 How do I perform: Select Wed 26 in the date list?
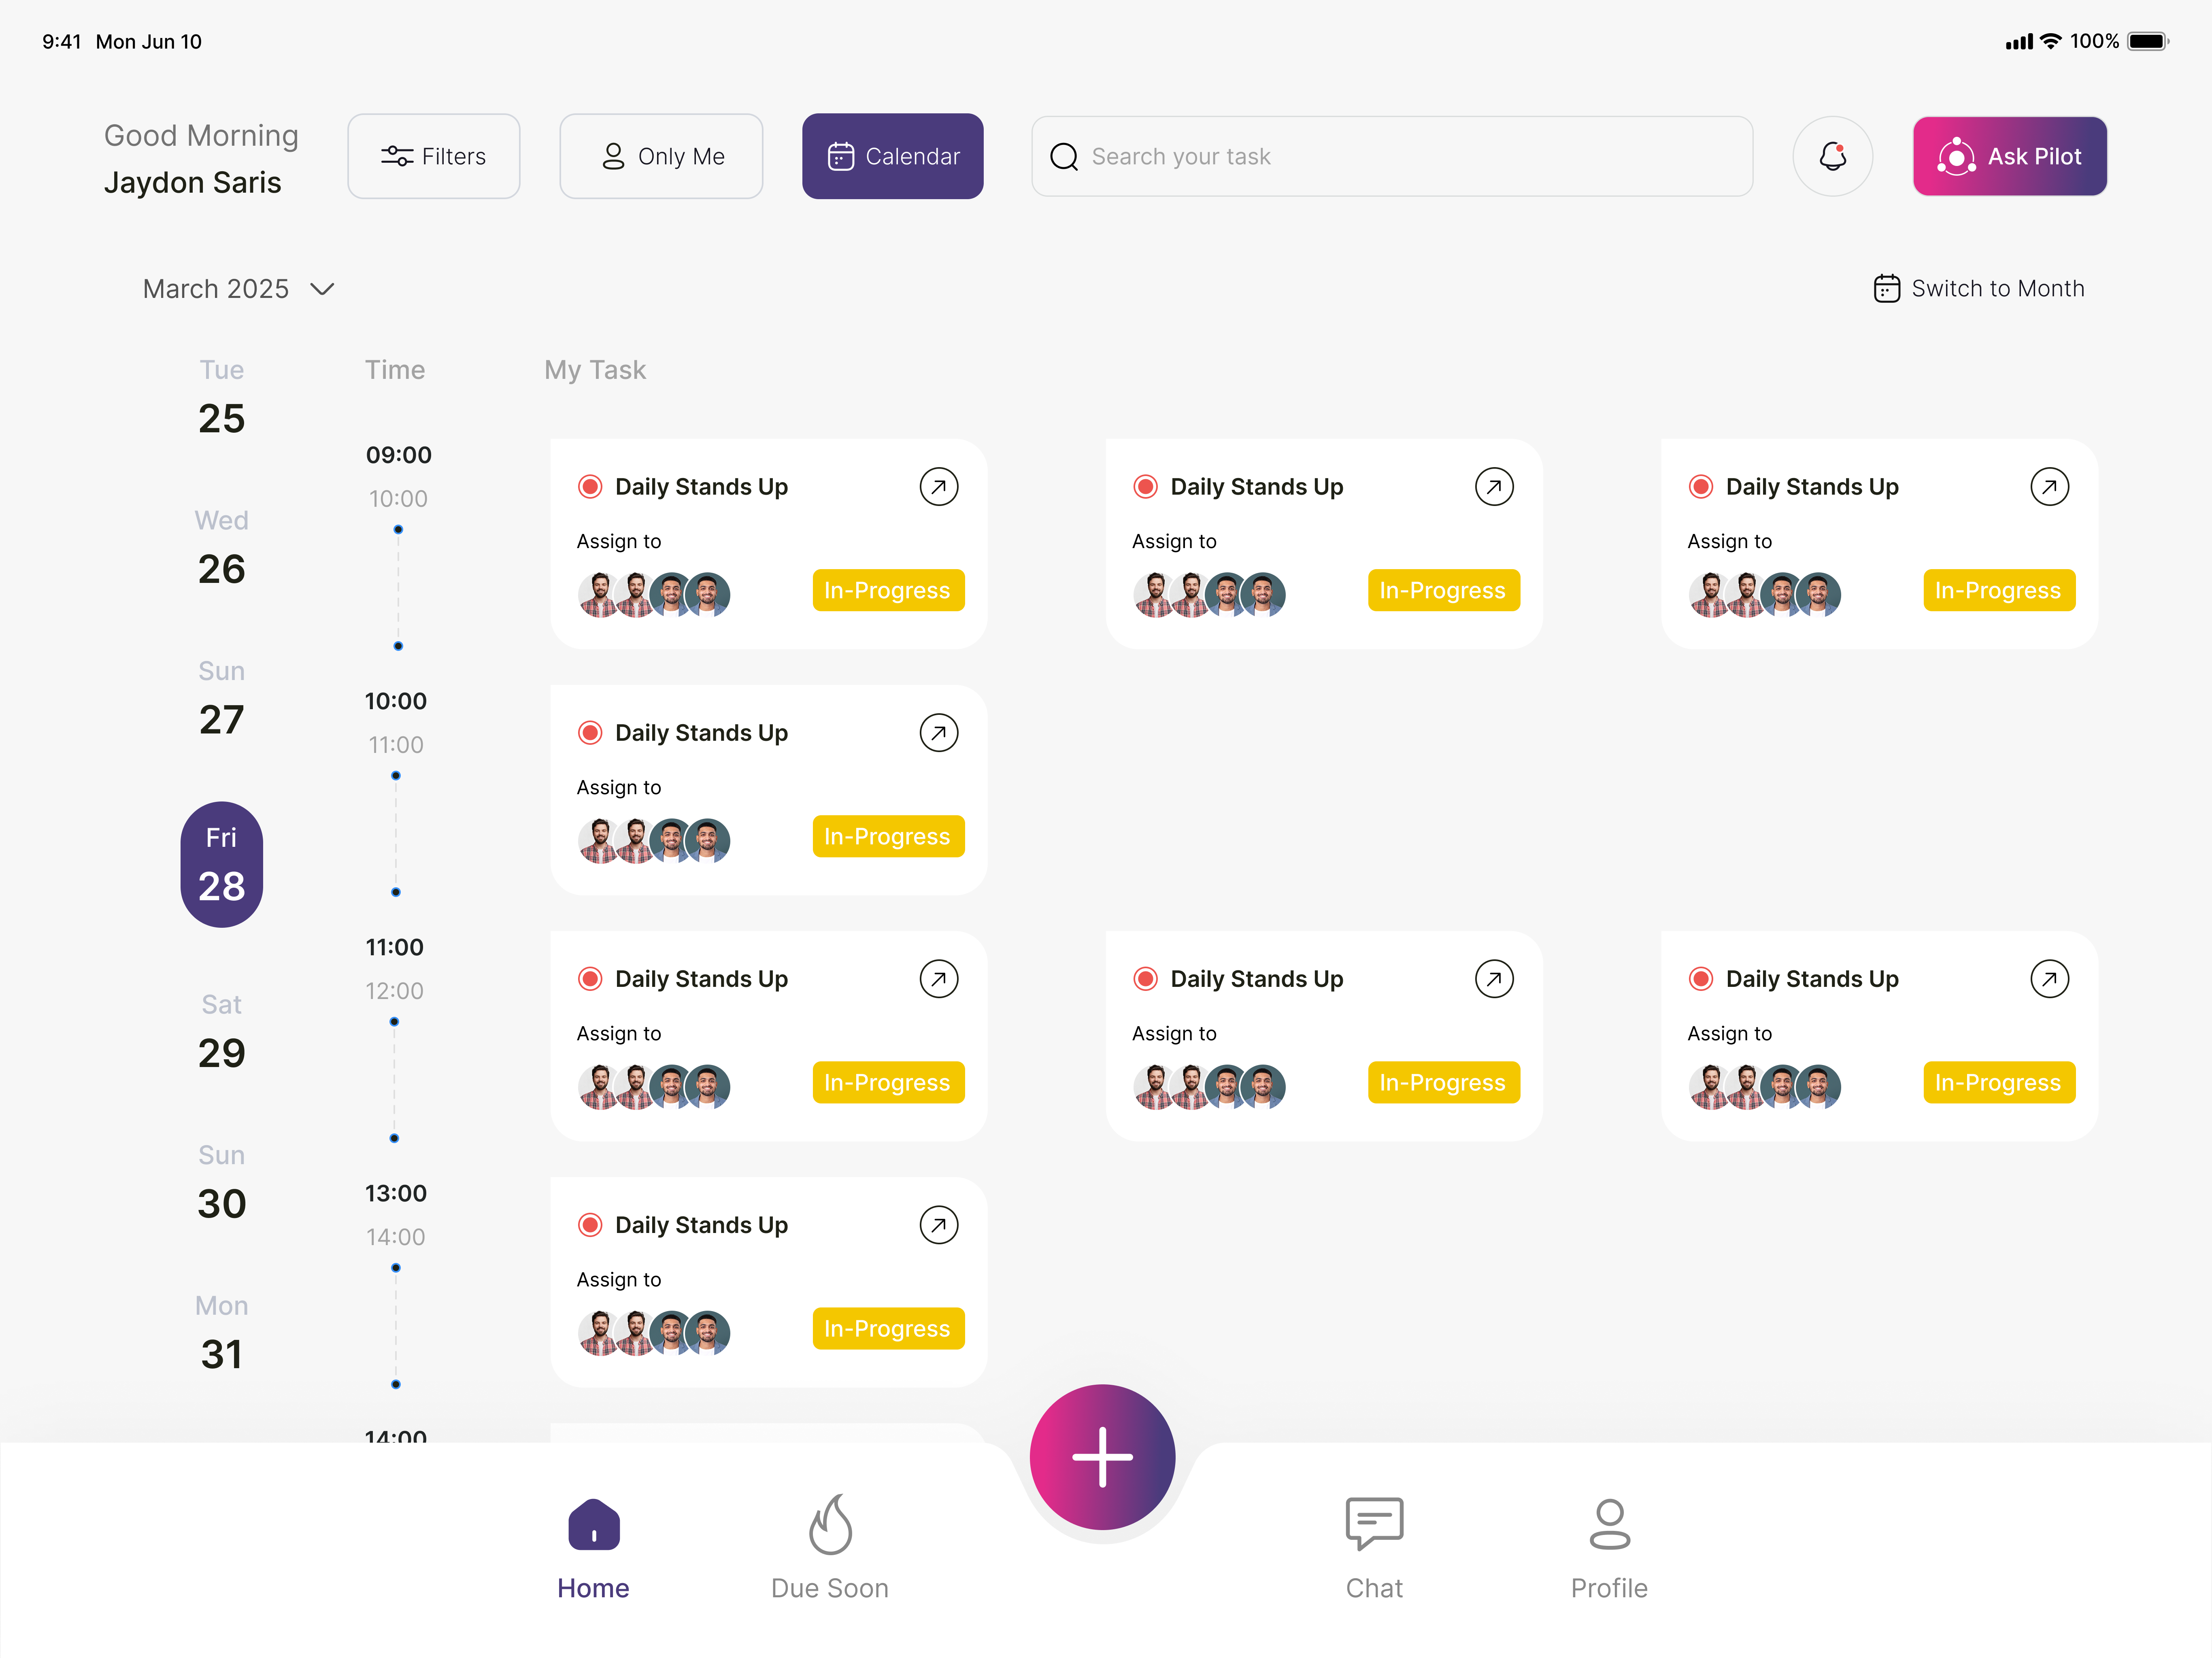pos(221,548)
